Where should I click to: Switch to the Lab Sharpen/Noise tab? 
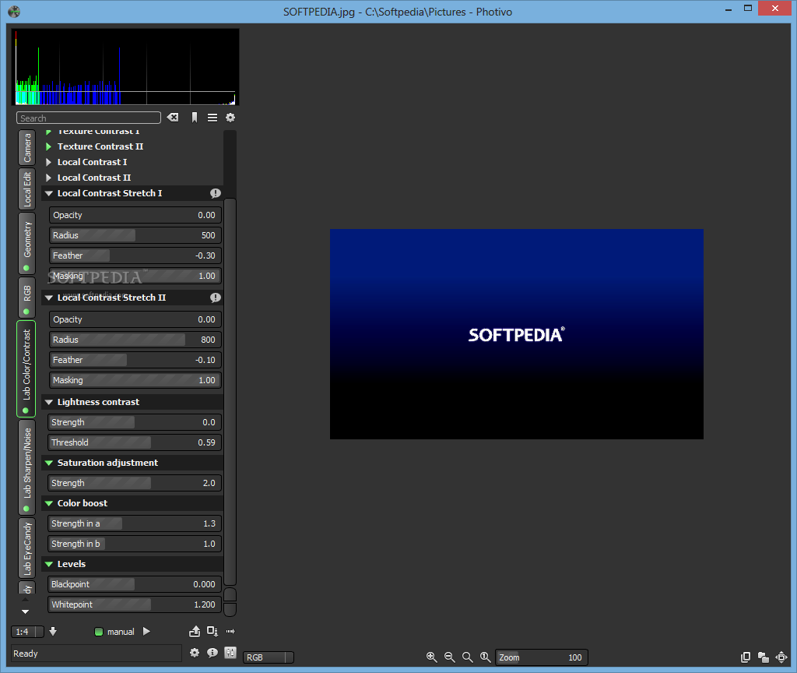[x=27, y=467]
